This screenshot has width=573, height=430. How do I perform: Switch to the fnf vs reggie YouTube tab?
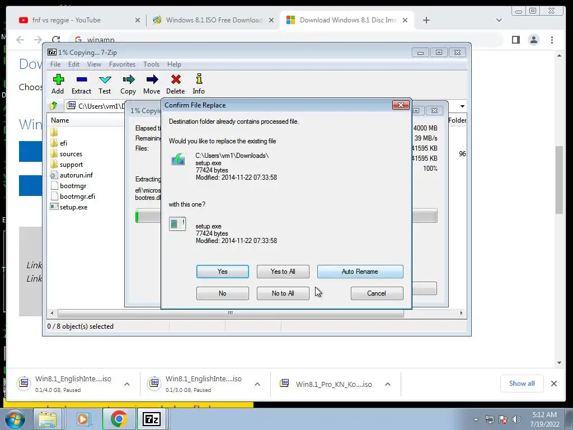[x=66, y=20]
